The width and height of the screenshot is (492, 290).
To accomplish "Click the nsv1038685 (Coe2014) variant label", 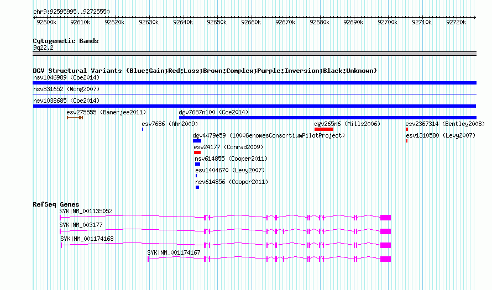I will pos(66,101).
